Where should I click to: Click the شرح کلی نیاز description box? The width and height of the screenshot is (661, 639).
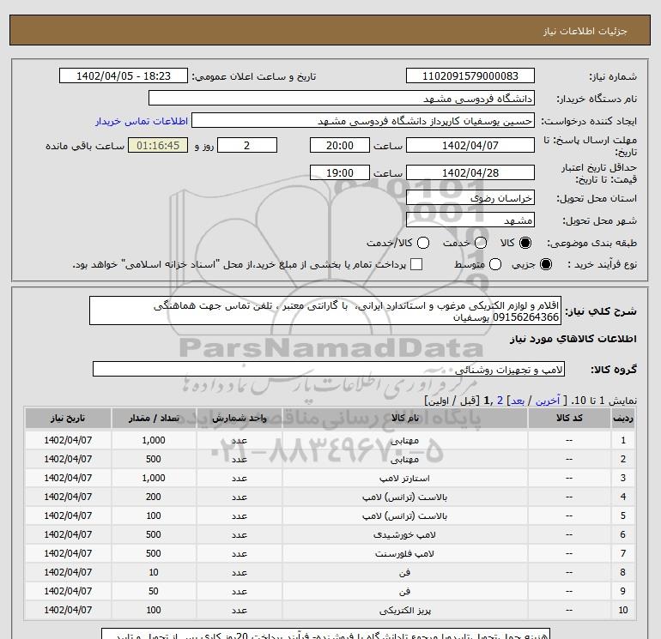coord(325,310)
